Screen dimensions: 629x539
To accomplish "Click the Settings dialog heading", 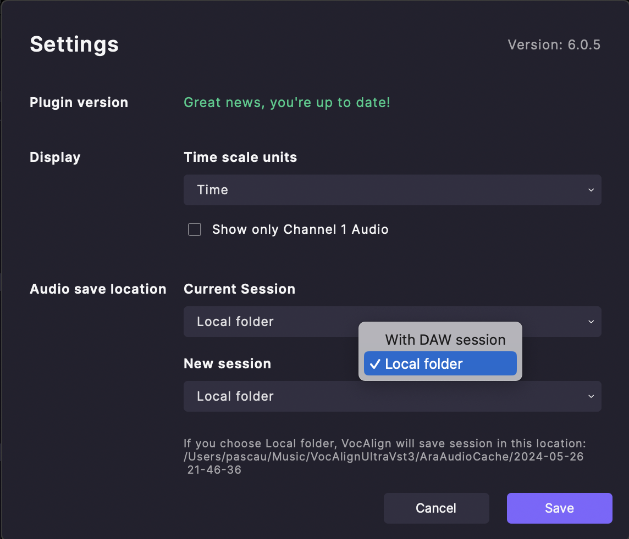I will tap(74, 44).
